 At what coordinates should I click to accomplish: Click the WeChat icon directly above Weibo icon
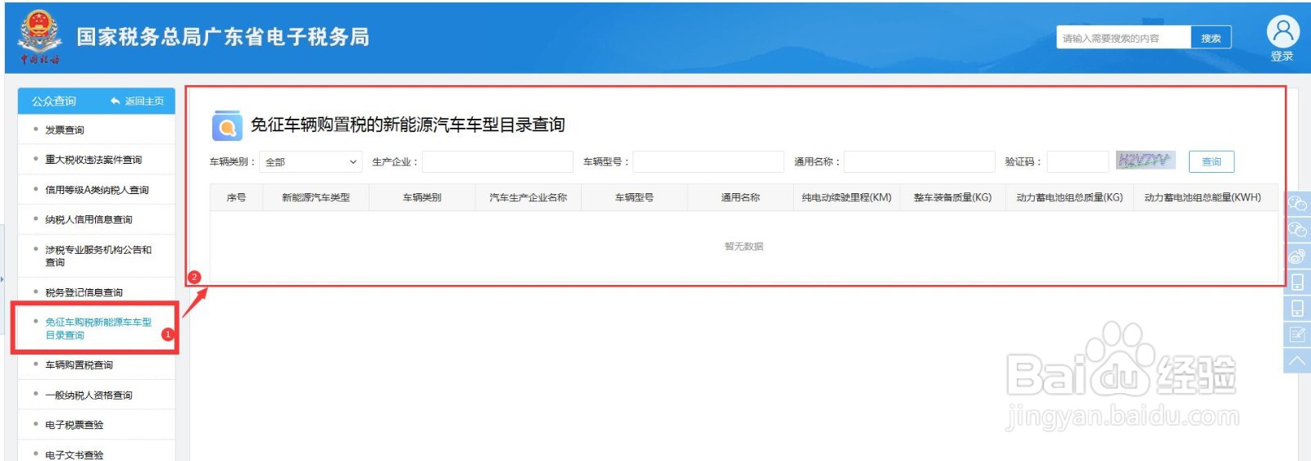tap(1297, 230)
